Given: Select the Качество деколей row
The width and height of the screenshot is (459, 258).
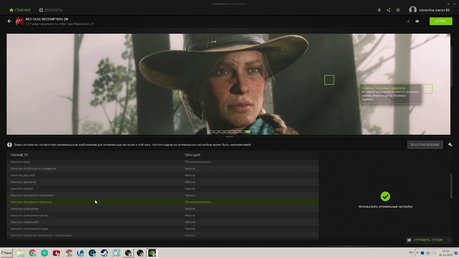Looking at the screenshot, I should click(162, 175).
